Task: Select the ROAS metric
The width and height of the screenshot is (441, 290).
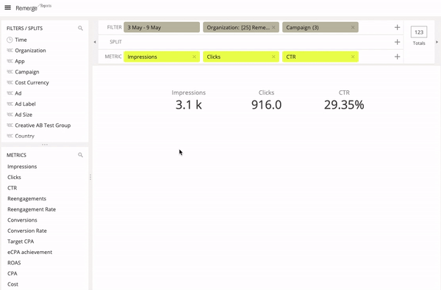Action: pyautogui.click(x=14, y=263)
